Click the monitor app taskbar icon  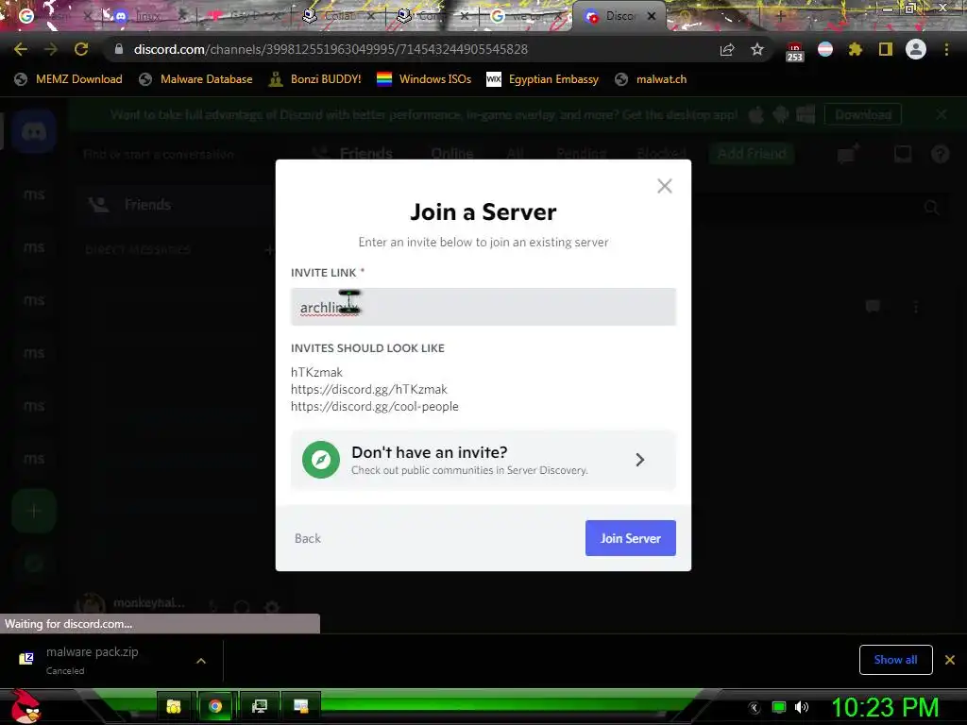(x=260, y=706)
